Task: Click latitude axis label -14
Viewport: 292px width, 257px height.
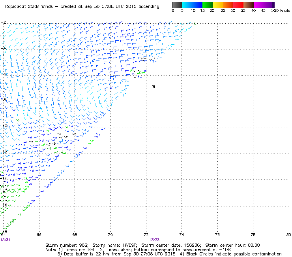Action: (4, 179)
